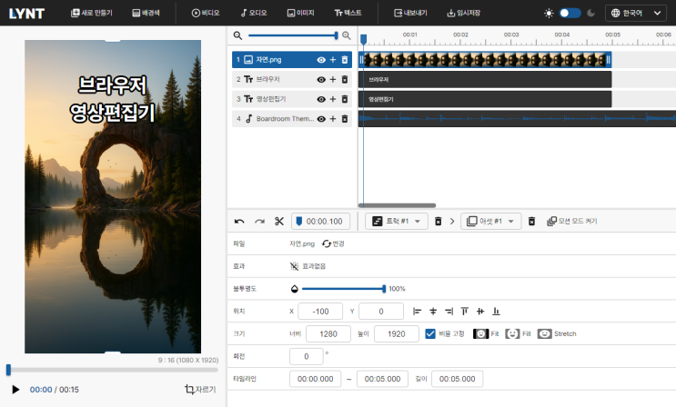Image resolution: width=676 pixels, height=407 pixels.
Task: Open the 에셋 #1 dropdown
Action: click(x=491, y=222)
